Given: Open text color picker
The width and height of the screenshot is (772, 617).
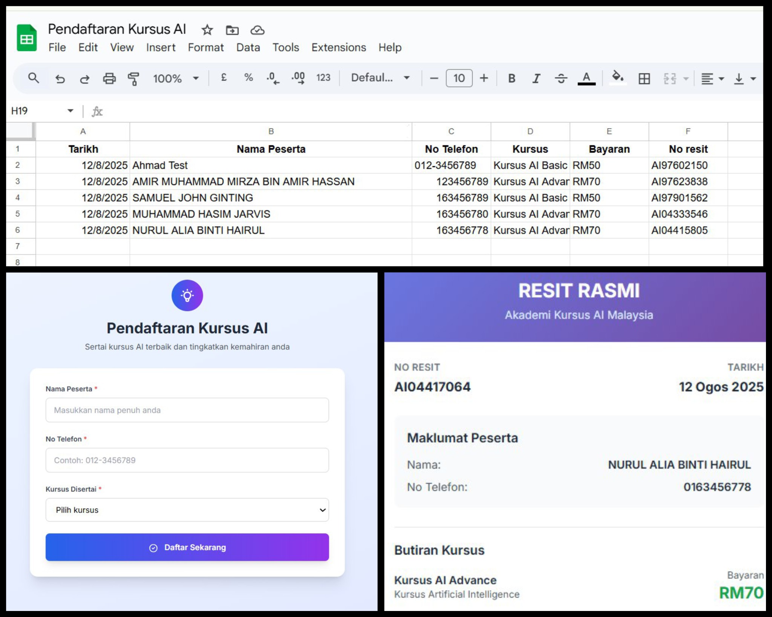Looking at the screenshot, I should click(587, 78).
